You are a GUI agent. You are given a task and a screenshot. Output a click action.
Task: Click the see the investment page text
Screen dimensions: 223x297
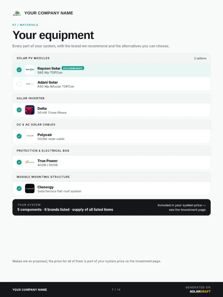(x=187, y=210)
